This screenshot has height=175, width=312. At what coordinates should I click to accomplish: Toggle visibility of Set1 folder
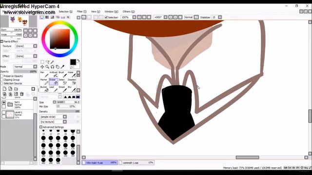click(x=3, y=103)
